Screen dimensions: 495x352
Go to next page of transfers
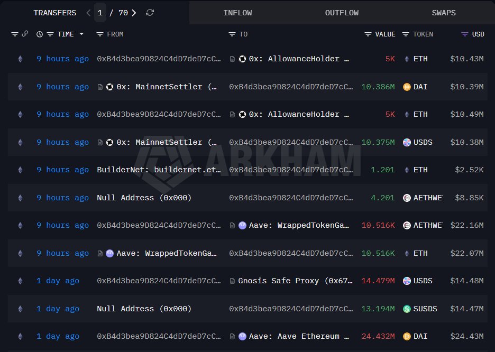(x=134, y=13)
